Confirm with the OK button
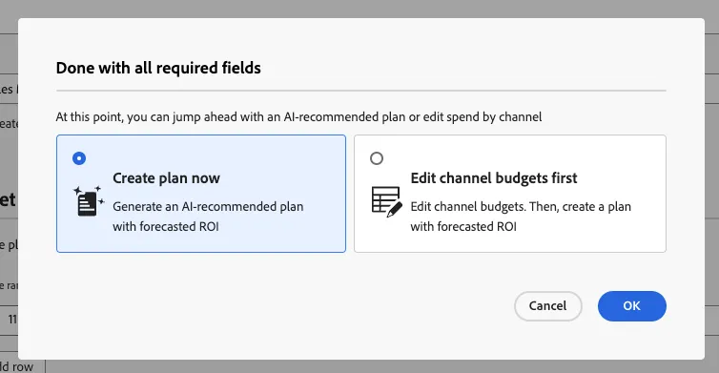This screenshot has width=719, height=373. click(632, 306)
